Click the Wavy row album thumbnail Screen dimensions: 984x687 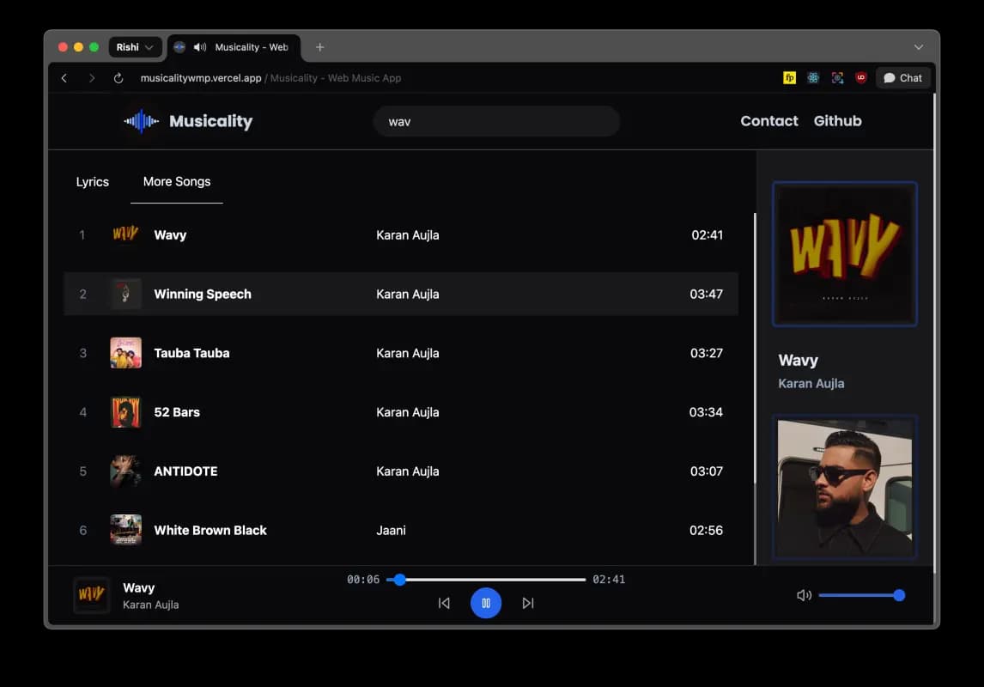pyautogui.click(x=125, y=234)
